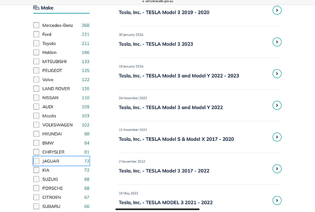Open arrow for TESLA MODEL 3 2021 - 2022
This screenshot has width=315, height=212.
click(277, 200)
